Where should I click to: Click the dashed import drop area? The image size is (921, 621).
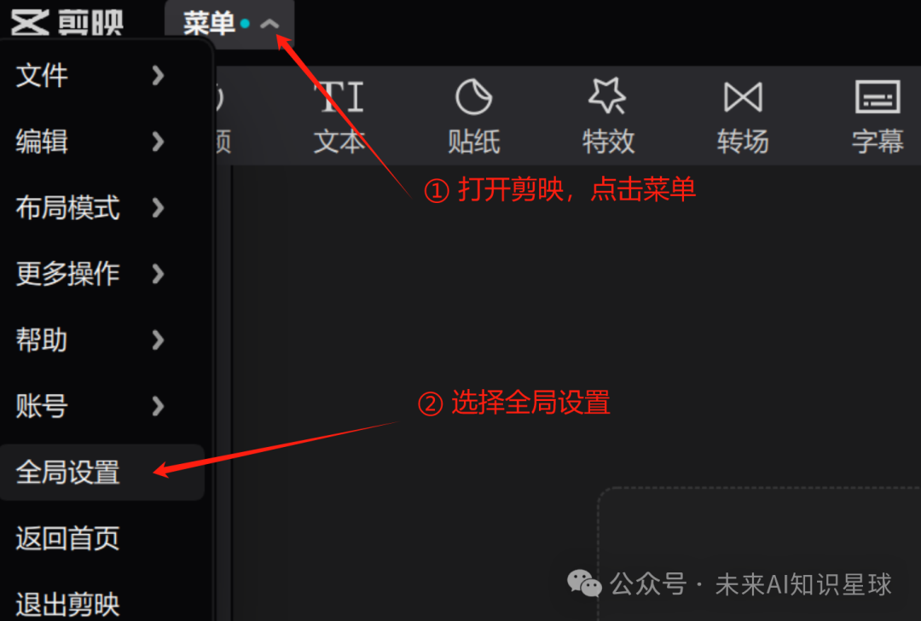pos(760,554)
